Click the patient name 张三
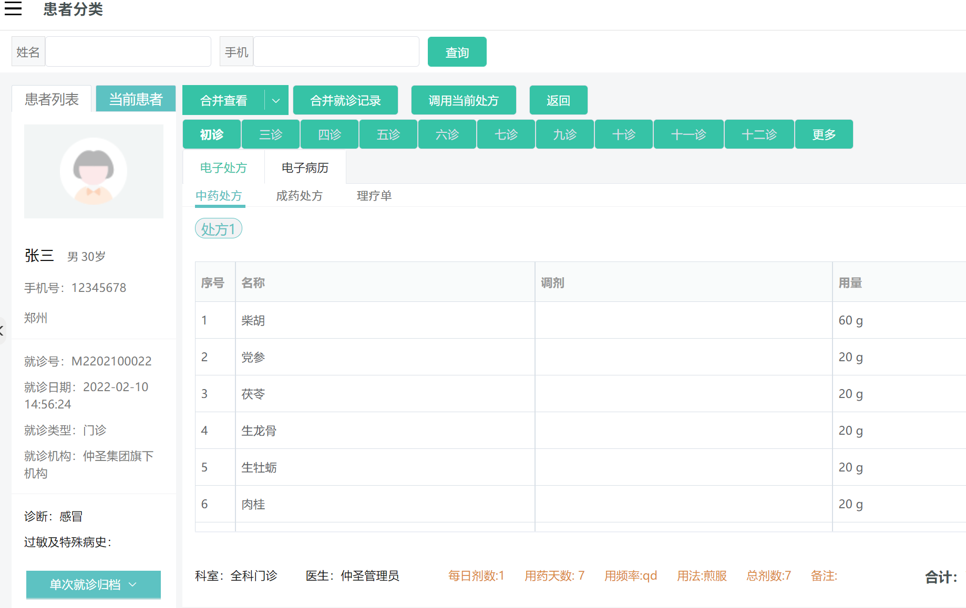This screenshot has width=966, height=608. point(39,256)
